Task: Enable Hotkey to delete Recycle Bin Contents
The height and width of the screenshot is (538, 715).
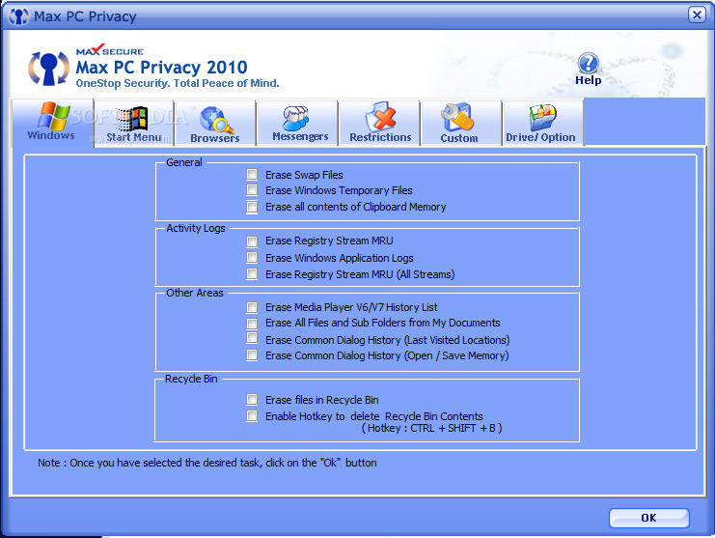Action: coord(252,415)
